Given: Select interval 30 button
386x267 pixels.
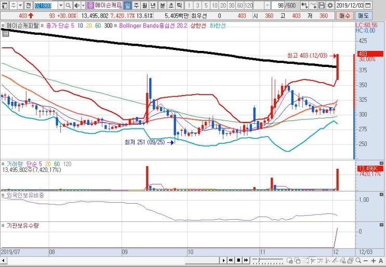Looking at the screenshot, I should pos(232,5).
